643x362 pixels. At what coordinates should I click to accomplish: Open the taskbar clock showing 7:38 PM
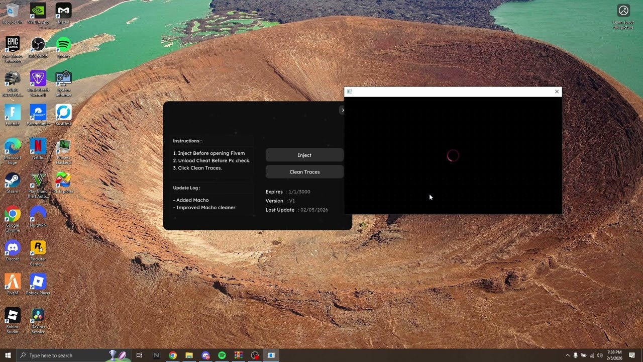[x=614, y=355]
